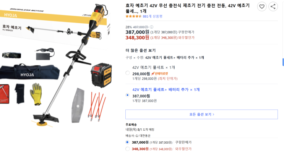Click the share icon button
Screen dimensions: 284x154
tap(273, 7)
